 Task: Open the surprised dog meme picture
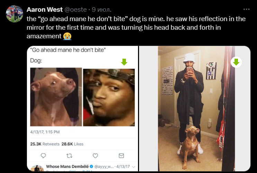pos(56,97)
